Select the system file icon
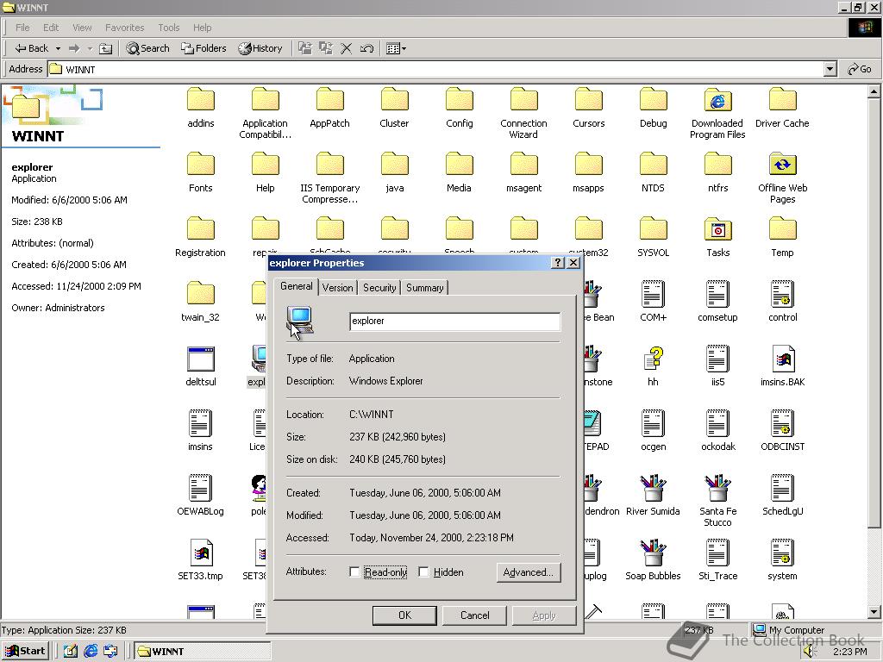 pos(782,553)
